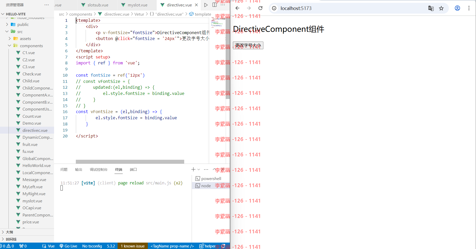Screen dimensions: 476x249
Task: Click the helper status bar item
Action: [x=208, y=246]
